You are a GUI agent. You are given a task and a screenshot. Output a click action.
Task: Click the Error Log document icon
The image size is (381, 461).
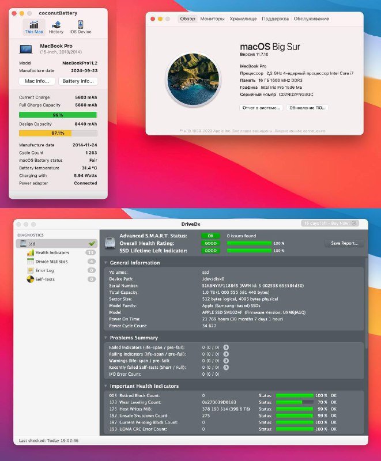31,270
